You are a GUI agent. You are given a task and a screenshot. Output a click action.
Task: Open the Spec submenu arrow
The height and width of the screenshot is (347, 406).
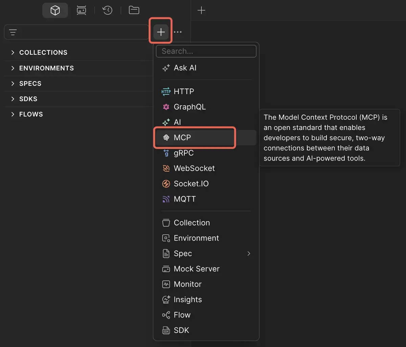(x=249, y=253)
